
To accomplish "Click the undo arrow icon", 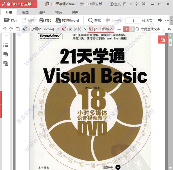I will tap(5, 29).
